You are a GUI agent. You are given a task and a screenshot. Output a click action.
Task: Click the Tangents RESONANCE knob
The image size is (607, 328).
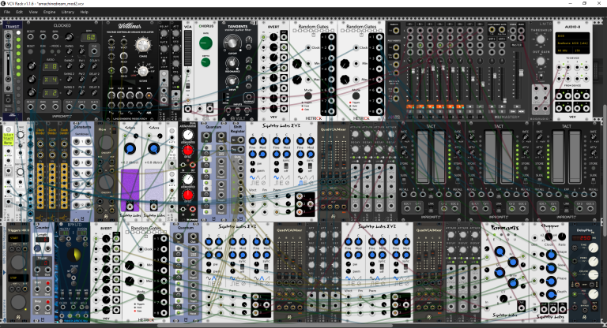232,62
